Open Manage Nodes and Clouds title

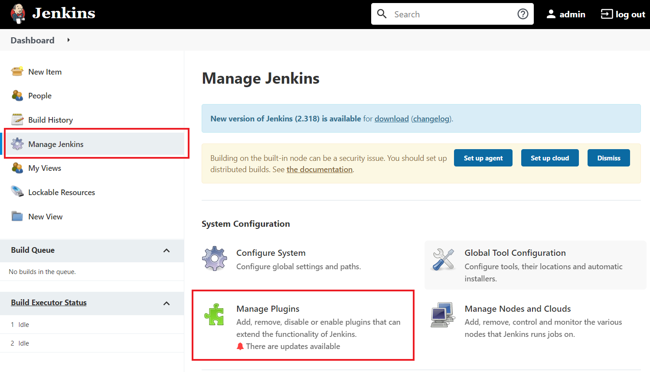click(x=518, y=309)
